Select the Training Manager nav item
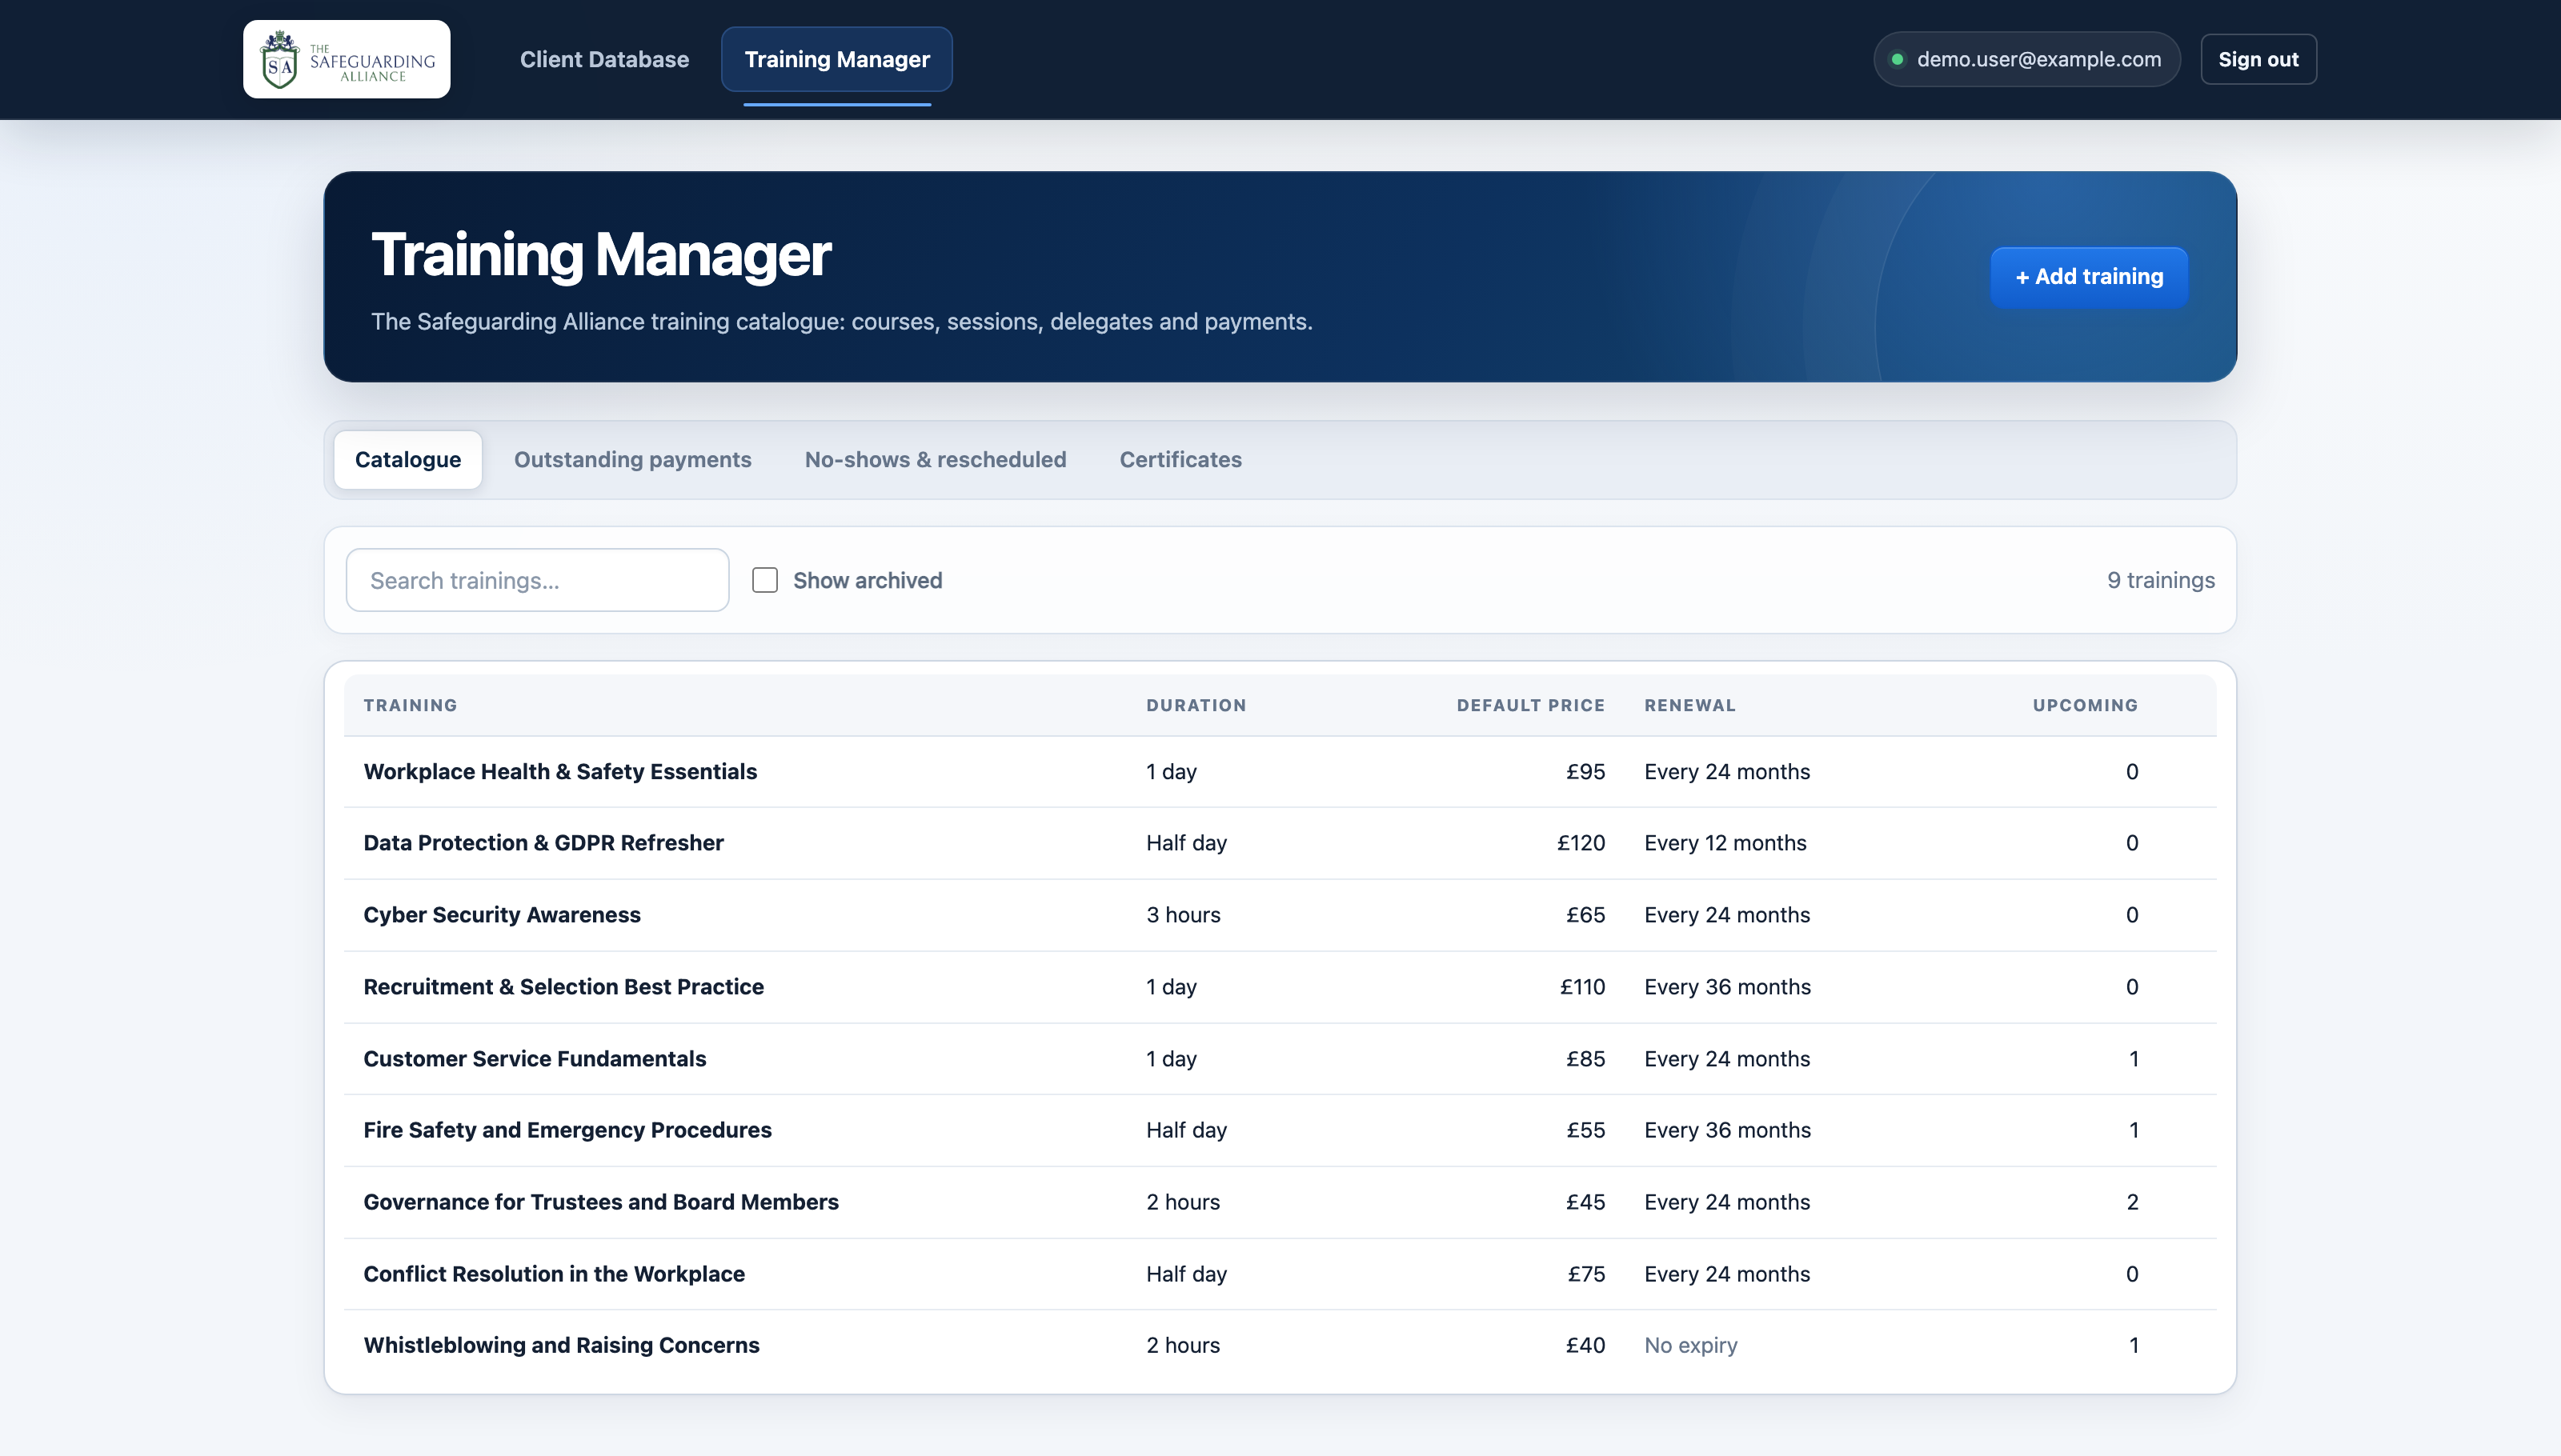Image resolution: width=2561 pixels, height=1456 pixels. (836, 59)
